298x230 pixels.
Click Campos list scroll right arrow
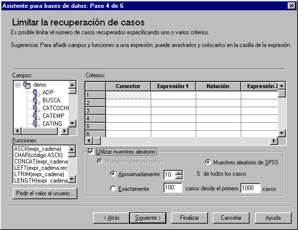pos(65,131)
